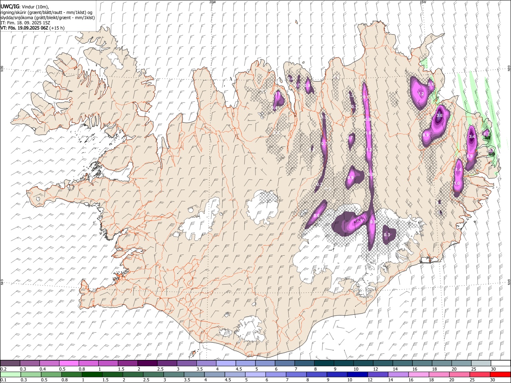The width and height of the screenshot is (511, 383).
Task: Pick the bright red 30 rain legend swatch
Action: point(500,374)
